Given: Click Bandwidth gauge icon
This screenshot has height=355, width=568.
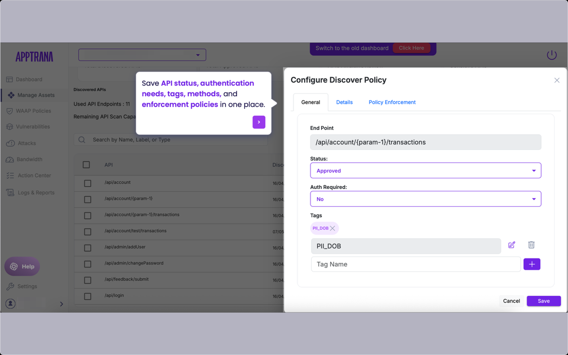Looking at the screenshot, I should tap(10, 159).
